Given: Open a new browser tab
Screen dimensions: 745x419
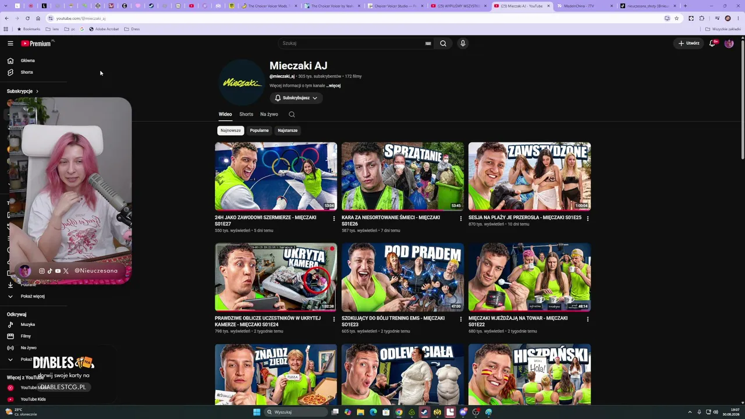Looking at the screenshot, I should pyautogui.click(x=685, y=6).
